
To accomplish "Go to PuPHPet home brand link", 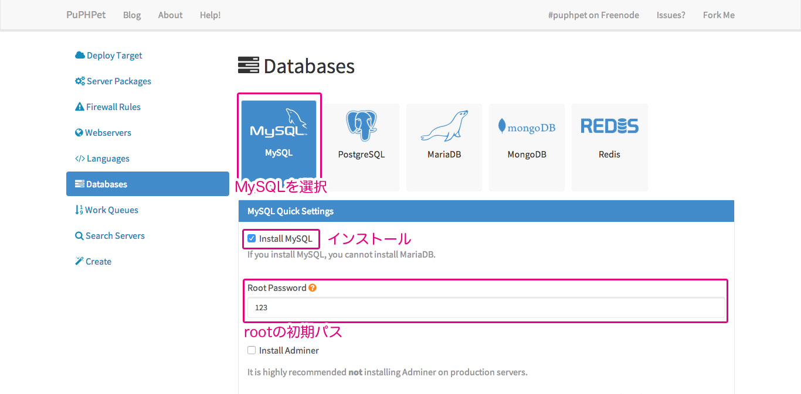I will coord(86,15).
